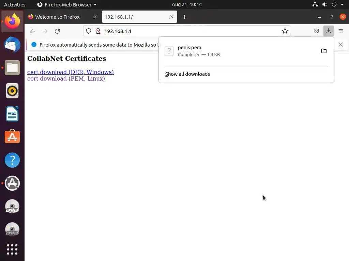
Task: Open Ubuntu Software from the dock
Action: click(12, 137)
